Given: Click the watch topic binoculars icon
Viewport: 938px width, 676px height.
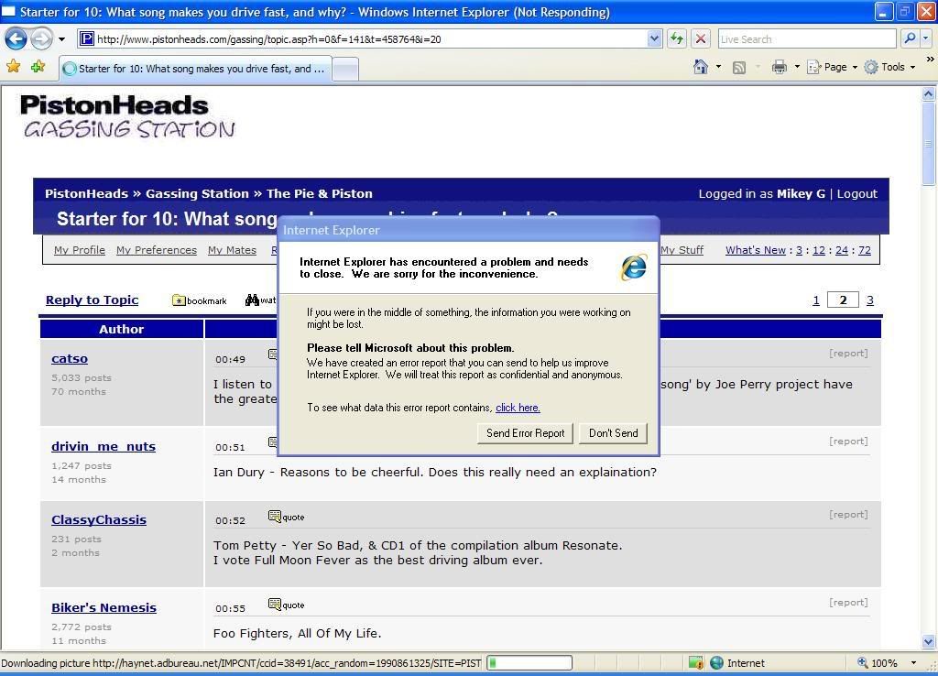Looking at the screenshot, I should (x=252, y=300).
